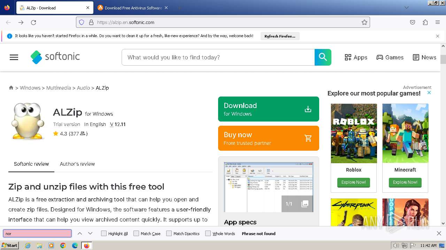The height and width of the screenshot is (250, 446).
Task: Follow the Audio breadcrumb link
Action: coord(83,88)
